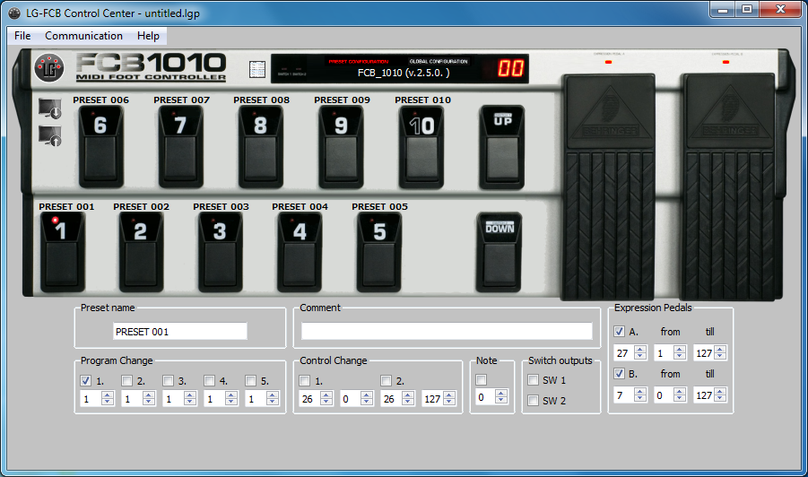Enable the Note checkbox
Image resolution: width=808 pixels, height=477 pixels.
pos(482,380)
